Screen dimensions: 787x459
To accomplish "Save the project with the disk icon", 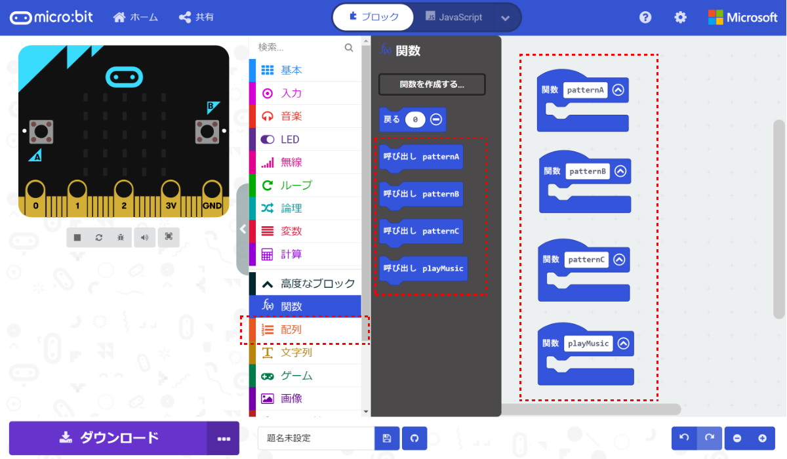I will point(386,438).
